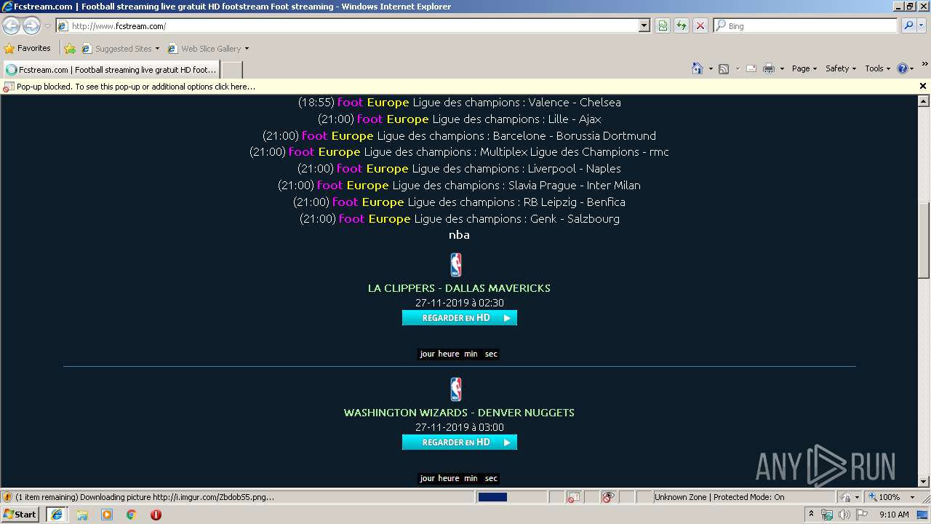Viewport: 931px width, 524px height.
Task: Click the browser Forward arrow button
Action: tap(31, 26)
